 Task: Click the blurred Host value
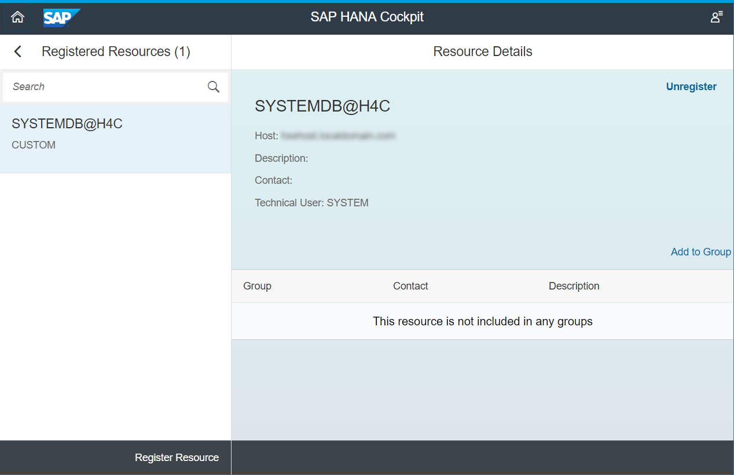[x=339, y=135]
